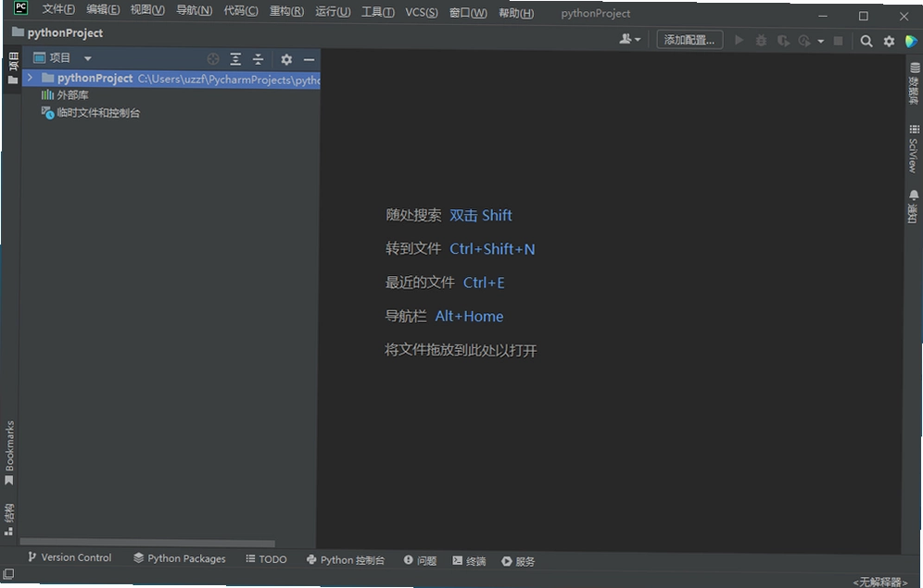Open the Python 控制台 tool tab
The image size is (923, 588).
pyautogui.click(x=346, y=560)
